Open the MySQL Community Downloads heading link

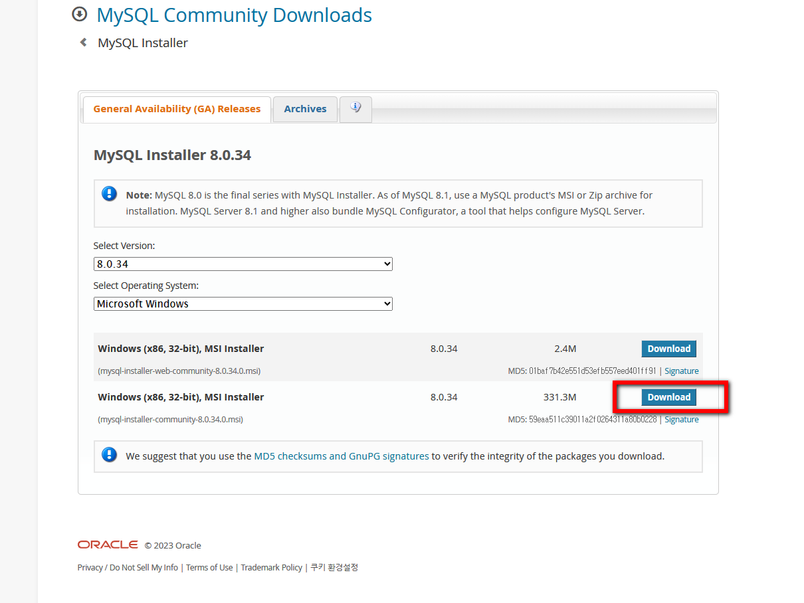(x=235, y=15)
